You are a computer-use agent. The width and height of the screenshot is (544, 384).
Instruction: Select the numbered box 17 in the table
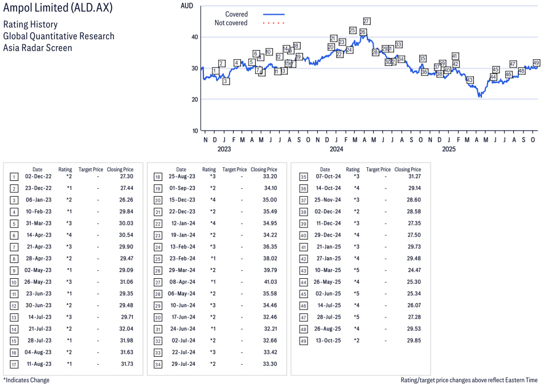click(x=14, y=364)
